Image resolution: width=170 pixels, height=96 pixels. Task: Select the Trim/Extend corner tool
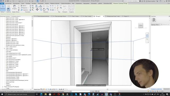48,10
